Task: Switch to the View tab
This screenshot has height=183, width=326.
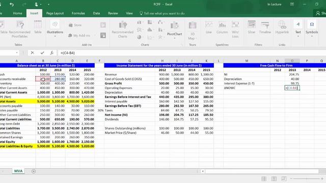Action: [x=129, y=13]
